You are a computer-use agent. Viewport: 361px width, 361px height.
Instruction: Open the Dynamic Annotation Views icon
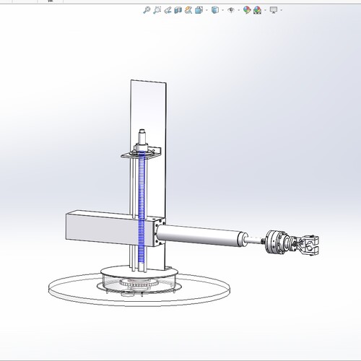coord(188,10)
